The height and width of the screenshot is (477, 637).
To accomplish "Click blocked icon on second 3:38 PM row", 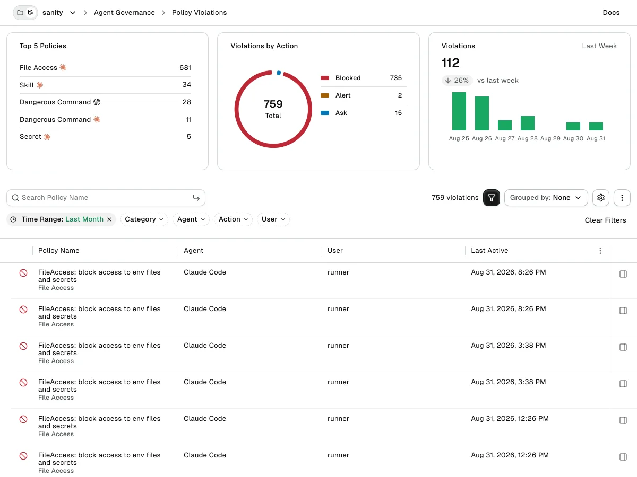I will 23,383.
